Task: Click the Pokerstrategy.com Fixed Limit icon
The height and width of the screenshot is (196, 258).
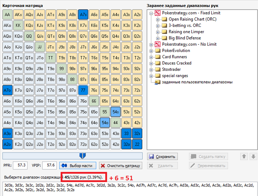Action: click(157, 13)
